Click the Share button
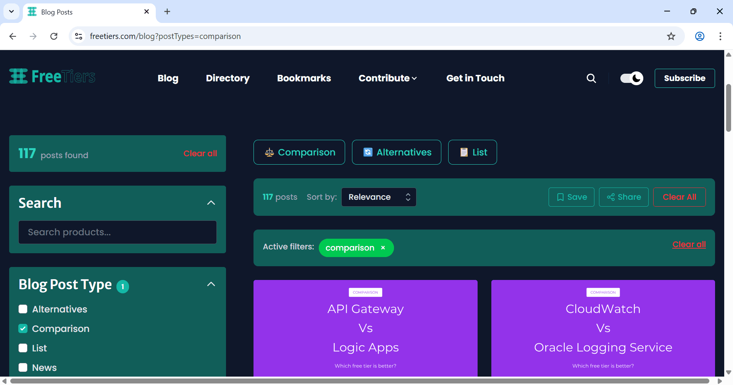Screen dimensions: 733x385 coord(623,197)
